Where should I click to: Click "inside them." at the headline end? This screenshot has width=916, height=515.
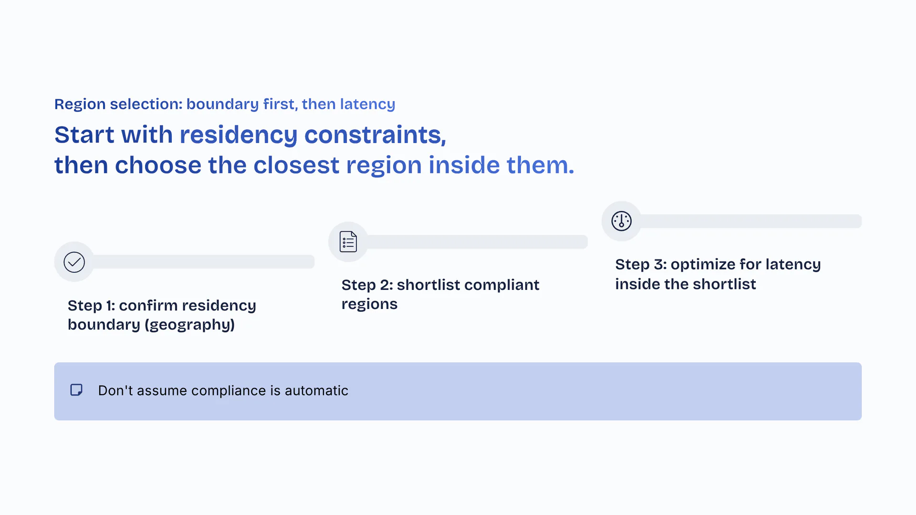click(501, 165)
